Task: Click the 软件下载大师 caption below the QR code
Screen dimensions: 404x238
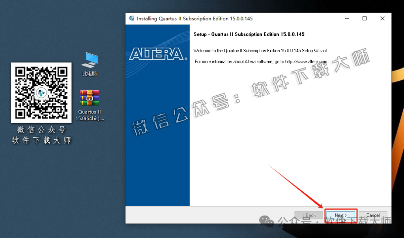Action: (41, 140)
